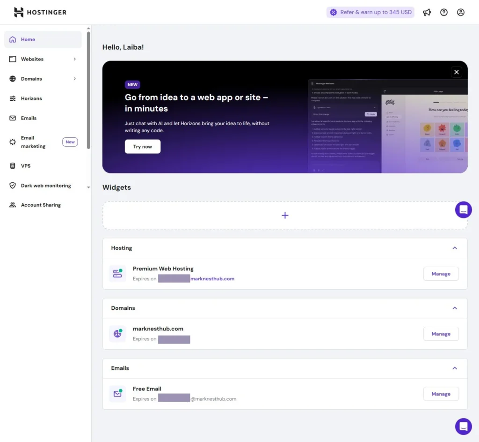Screen dimensions: 479x442
Task: Open the bottom-corner chat support bubble
Action: (463, 427)
